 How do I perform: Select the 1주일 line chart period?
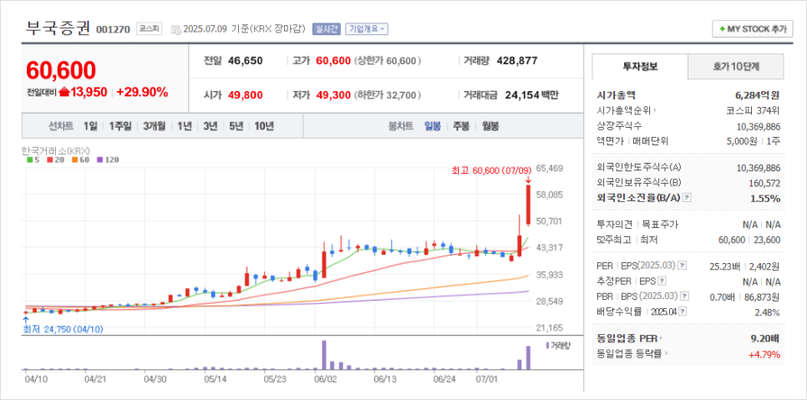120,126
